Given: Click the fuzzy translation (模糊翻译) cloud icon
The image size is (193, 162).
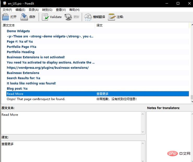Looking at the screenshot, I should click(88, 17).
